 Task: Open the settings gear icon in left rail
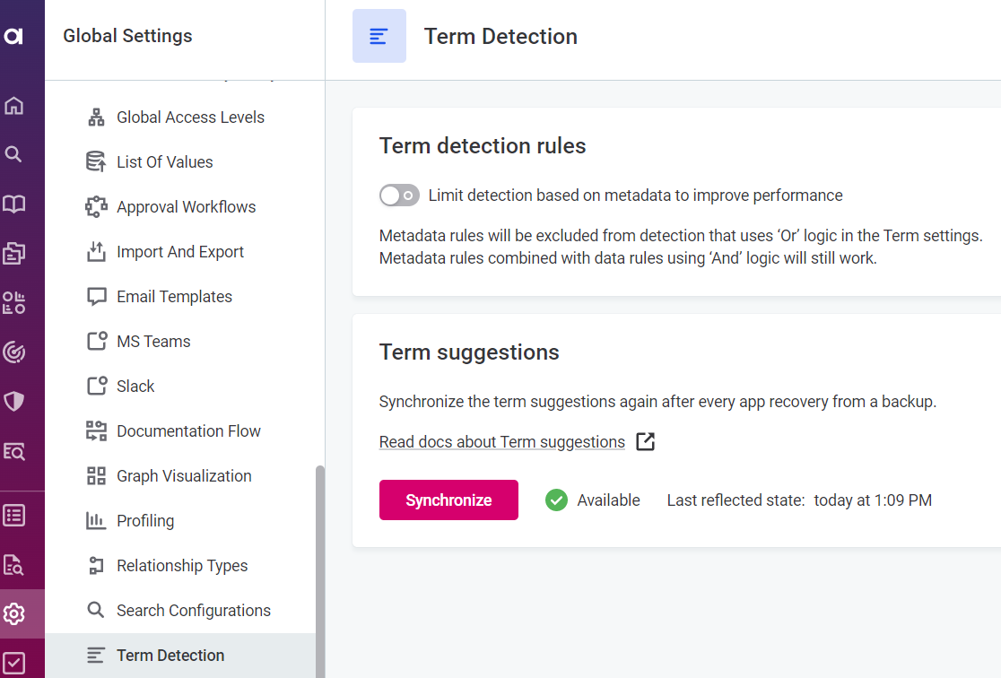(x=13, y=614)
